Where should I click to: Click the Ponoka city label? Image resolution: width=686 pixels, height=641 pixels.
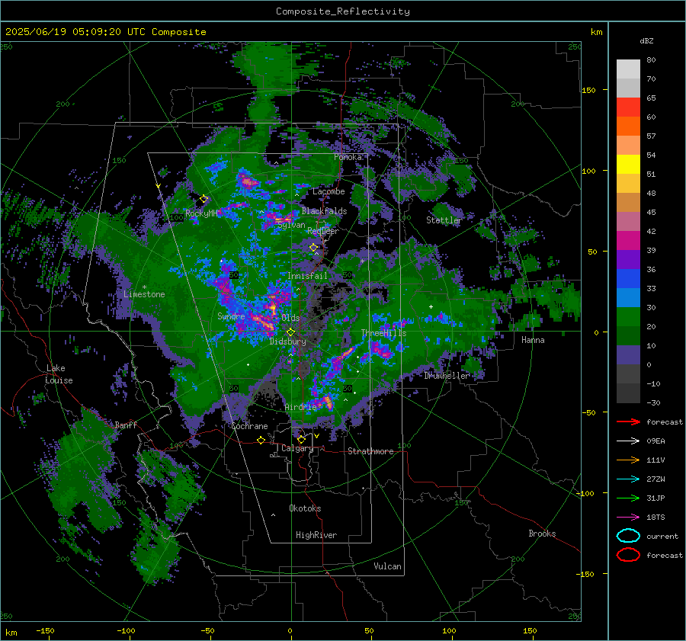[x=348, y=157]
